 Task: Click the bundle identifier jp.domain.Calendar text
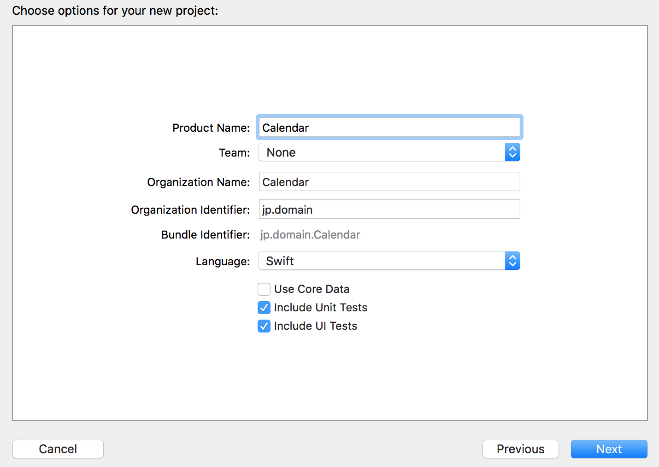[x=310, y=235]
